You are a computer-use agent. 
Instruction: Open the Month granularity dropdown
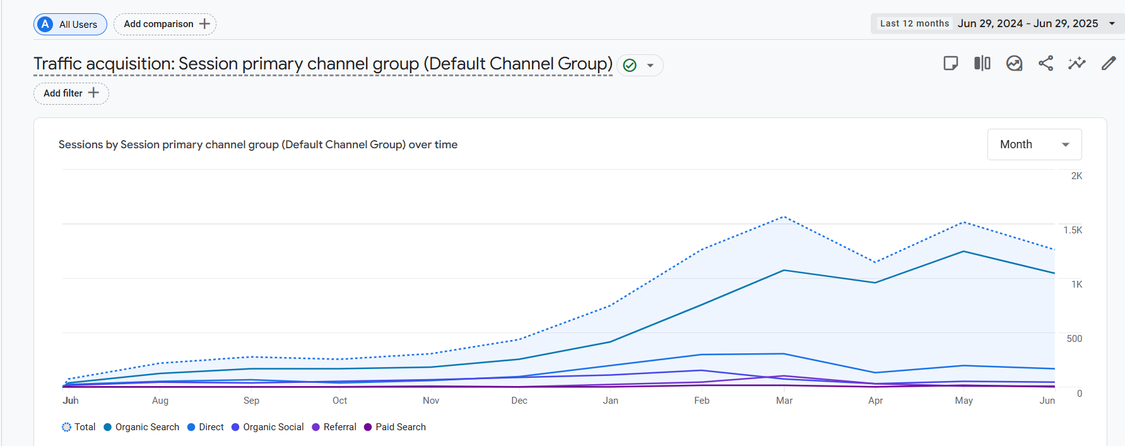coord(1035,144)
